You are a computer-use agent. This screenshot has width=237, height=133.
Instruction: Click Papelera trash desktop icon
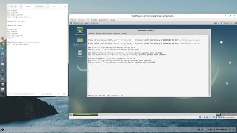80,54
